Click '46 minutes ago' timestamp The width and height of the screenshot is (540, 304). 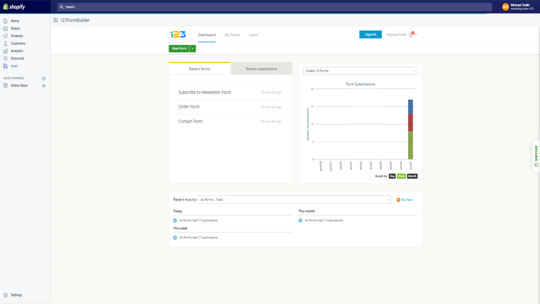[271, 122]
